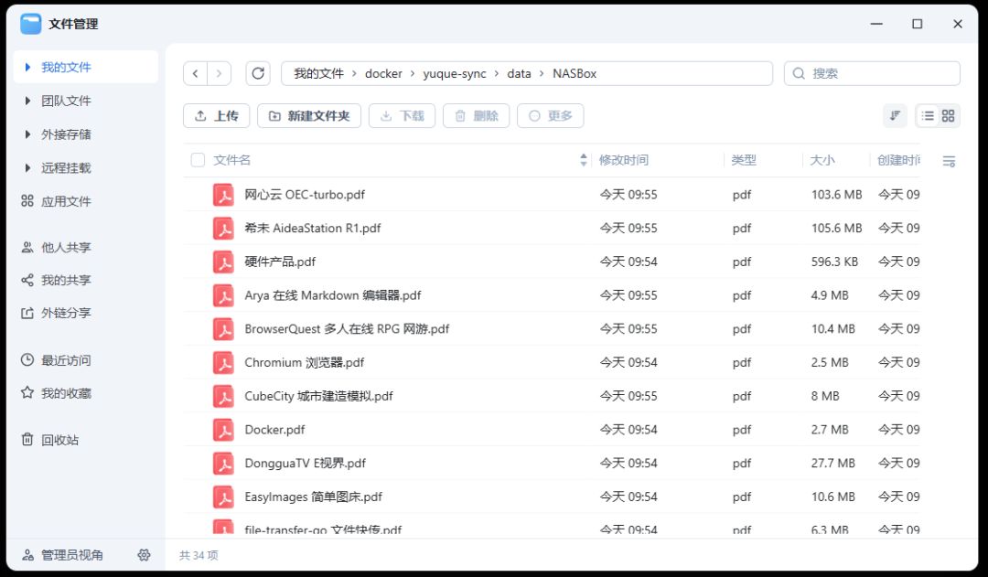Click the docker breadcrumb in path bar
988x577 pixels.
pos(383,73)
